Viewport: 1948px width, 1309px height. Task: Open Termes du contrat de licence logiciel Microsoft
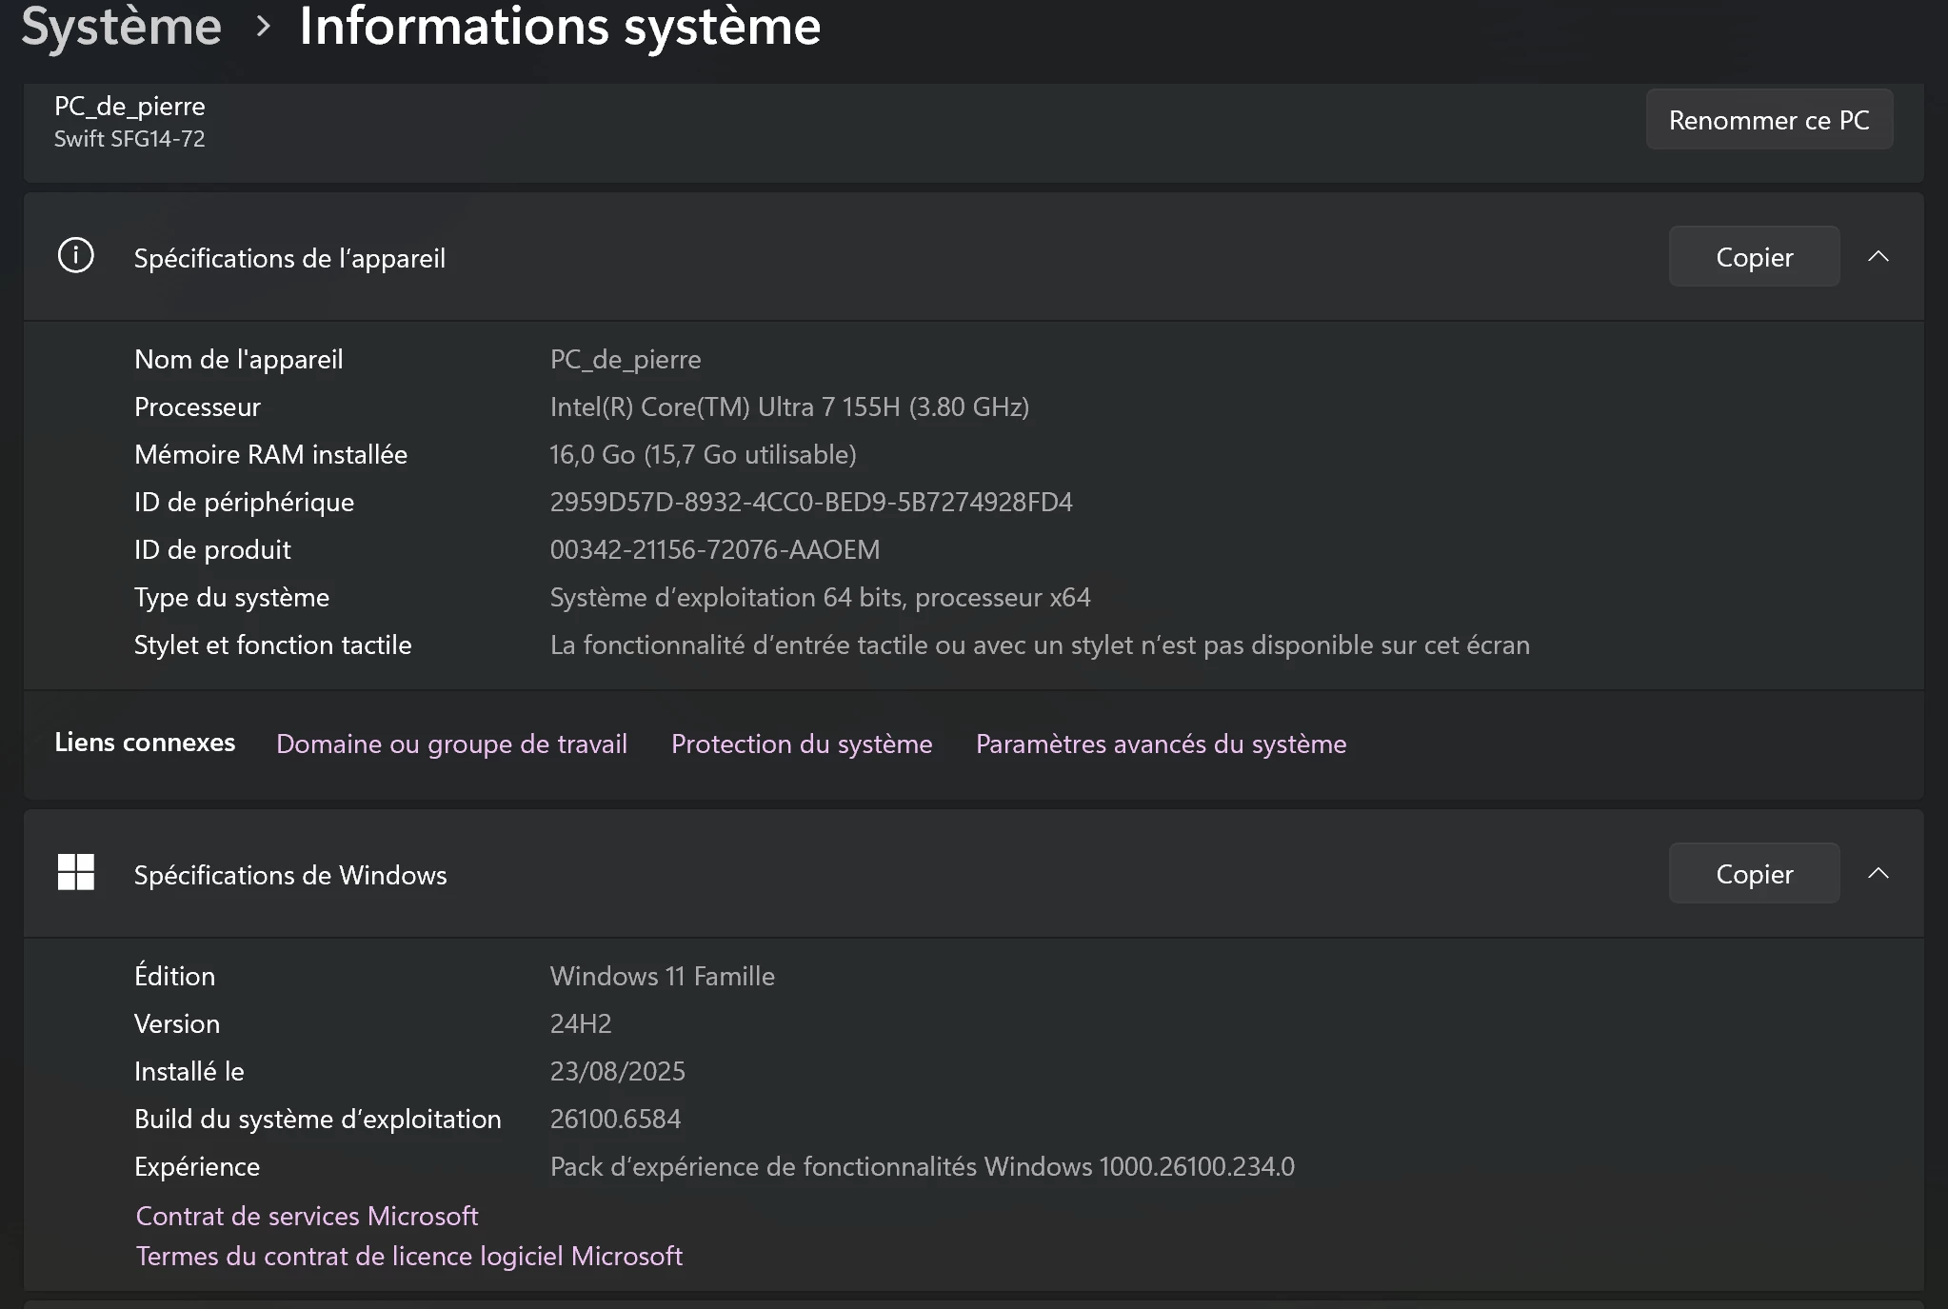(x=409, y=1256)
